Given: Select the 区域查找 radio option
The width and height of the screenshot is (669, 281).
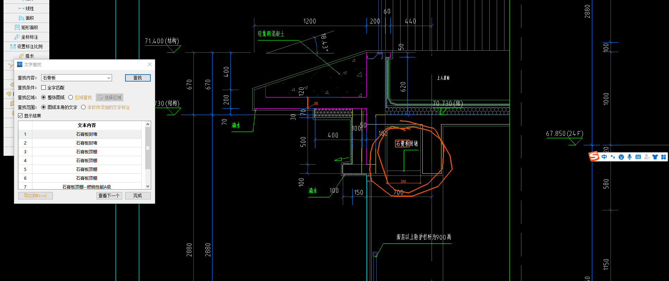Looking at the screenshot, I should tap(71, 97).
